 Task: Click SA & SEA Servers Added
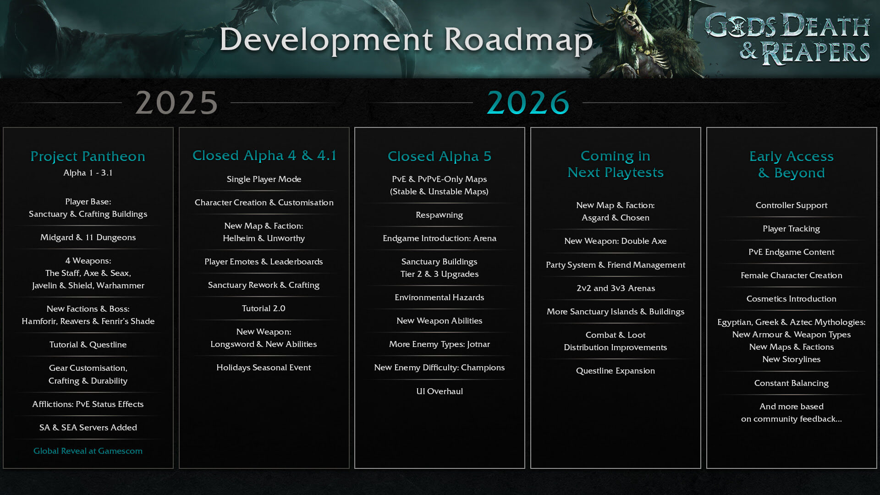(x=88, y=428)
